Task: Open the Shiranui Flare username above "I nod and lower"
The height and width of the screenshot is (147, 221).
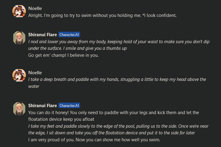Action: click(42, 35)
